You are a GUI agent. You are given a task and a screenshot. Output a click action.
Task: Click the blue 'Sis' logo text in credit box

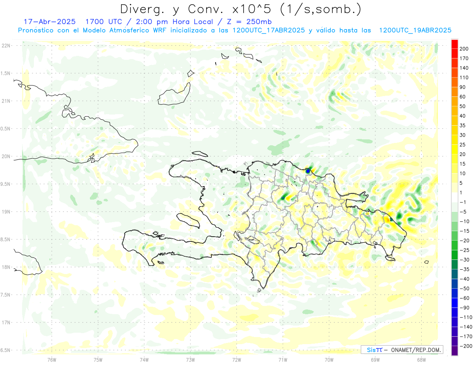[x=371, y=350]
